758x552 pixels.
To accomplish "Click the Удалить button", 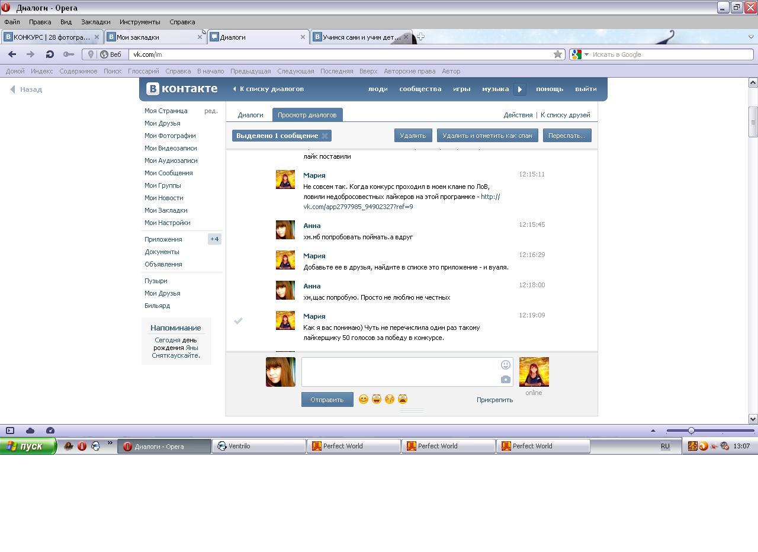I will point(413,136).
